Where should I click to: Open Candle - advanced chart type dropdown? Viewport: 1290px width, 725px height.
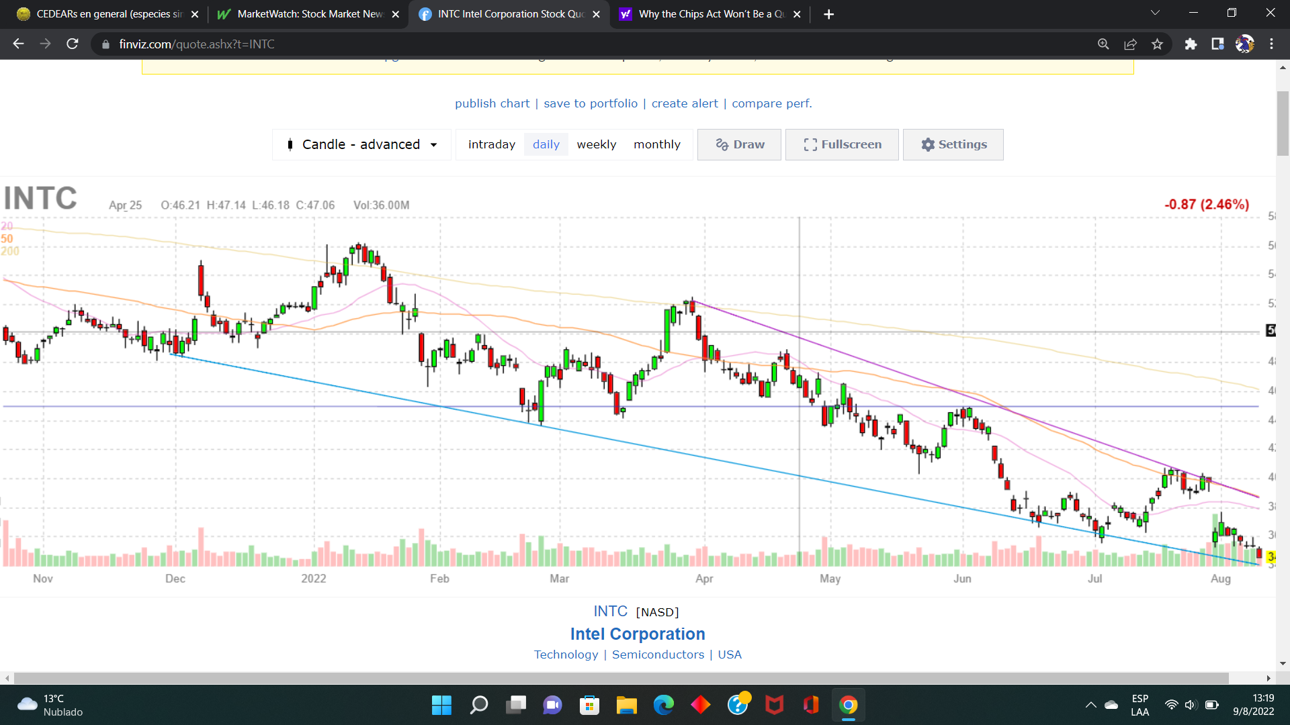(x=362, y=144)
